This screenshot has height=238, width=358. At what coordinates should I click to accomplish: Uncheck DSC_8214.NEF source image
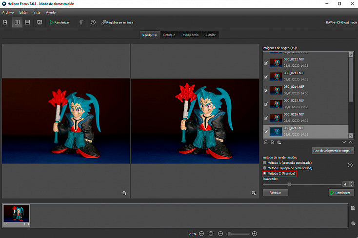pos(266,90)
